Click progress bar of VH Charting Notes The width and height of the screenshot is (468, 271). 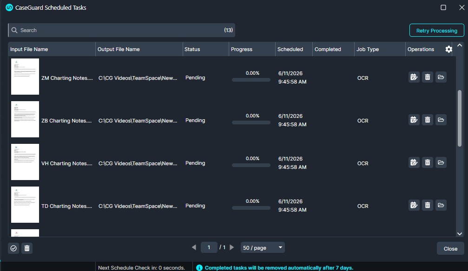(x=251, y=165)
